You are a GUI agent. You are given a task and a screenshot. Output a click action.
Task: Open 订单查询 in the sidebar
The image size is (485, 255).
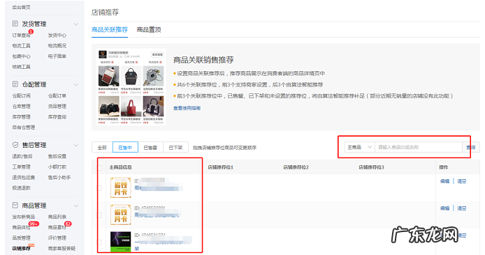[x=22, y=35]
